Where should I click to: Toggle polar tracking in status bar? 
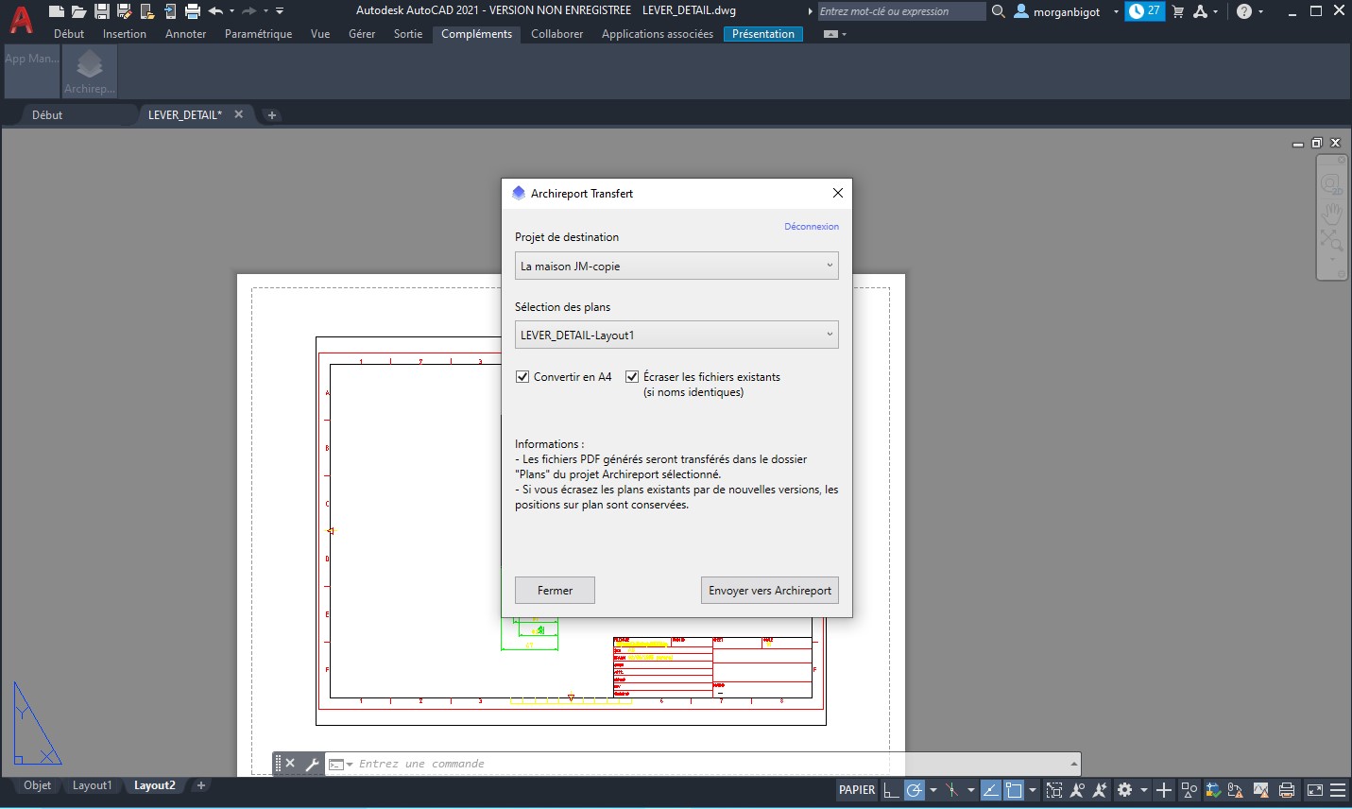click(914, 790)
